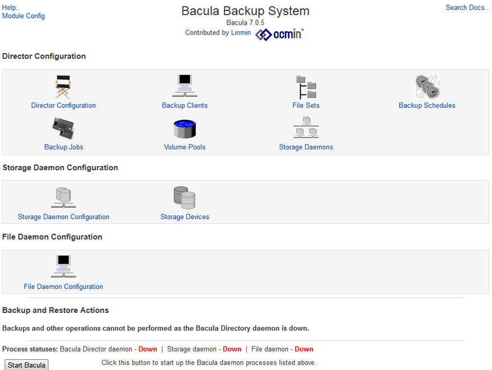Viewport: 492px width, 370px height.
Task: Open the director's chair icon
Action: coord(63,87)
